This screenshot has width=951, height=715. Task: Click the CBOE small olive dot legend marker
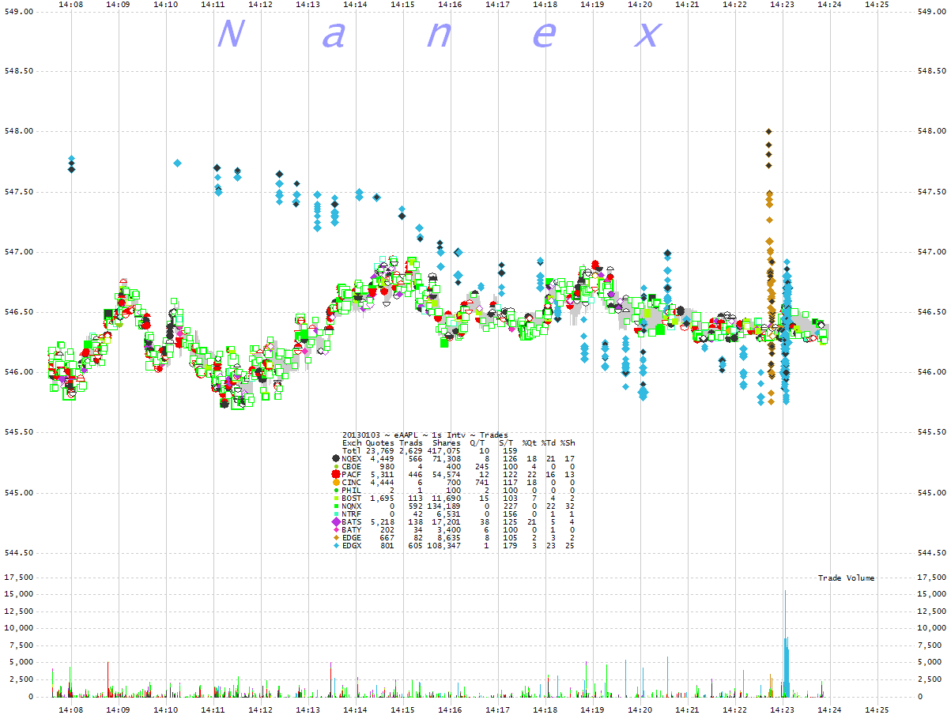point(337,466)
